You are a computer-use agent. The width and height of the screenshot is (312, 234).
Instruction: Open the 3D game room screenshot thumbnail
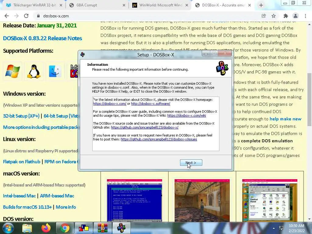202,200
